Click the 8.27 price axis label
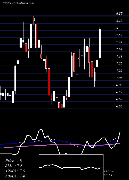 (x=119, y=14)
